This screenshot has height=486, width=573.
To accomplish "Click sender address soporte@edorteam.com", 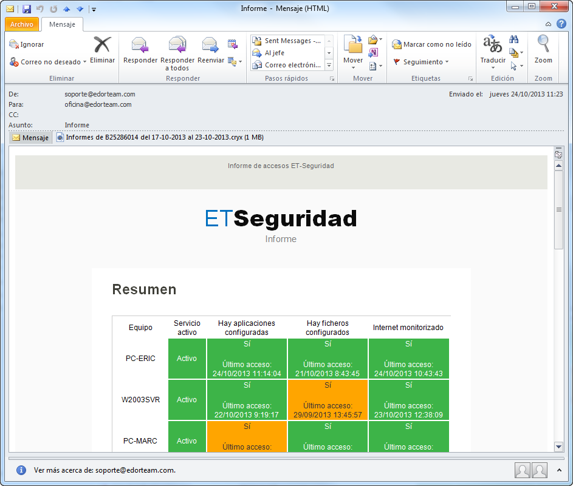I will 100,94.
